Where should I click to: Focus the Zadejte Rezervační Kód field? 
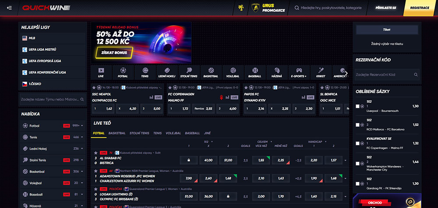click(387, 75)
